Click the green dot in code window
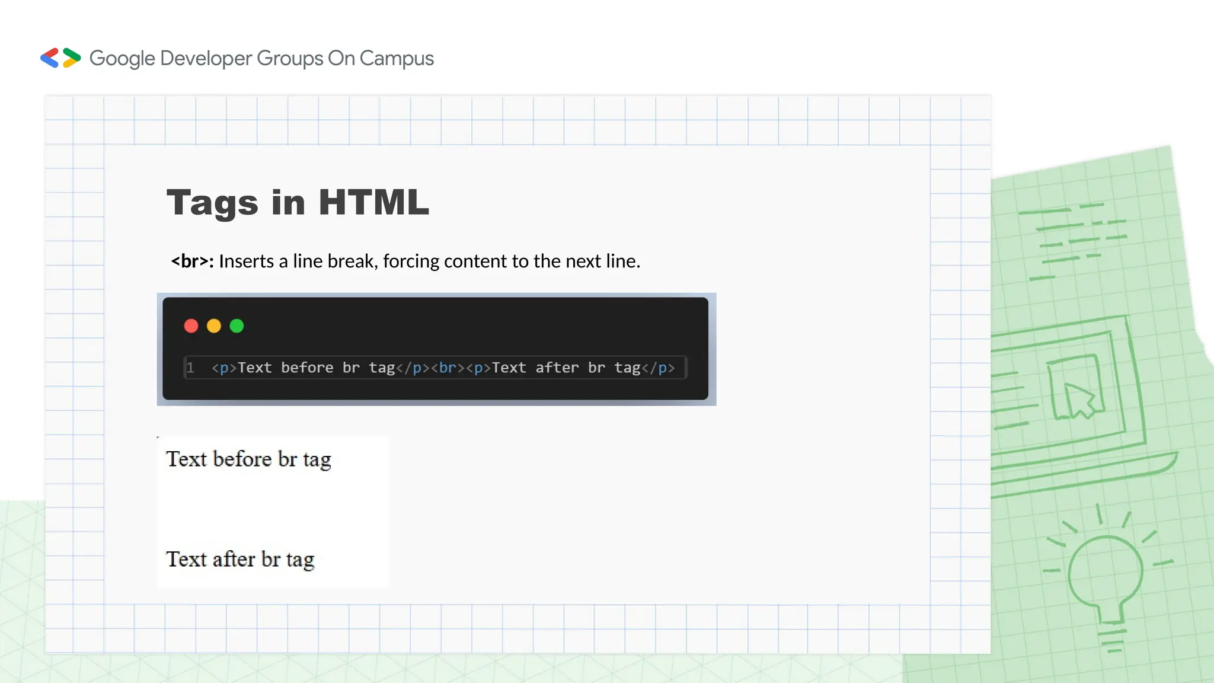 click(237, 326)
